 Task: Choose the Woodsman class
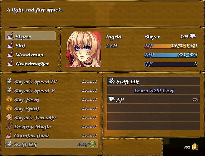pyautogui.click(x=30, y=55)
